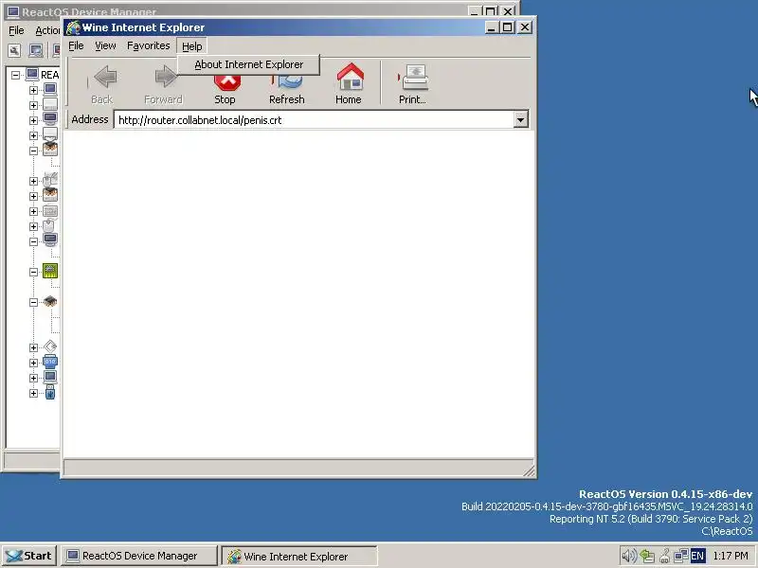
Task: Expand the keyboard device node
Action: pyautogui.click(x=33, y=211)
